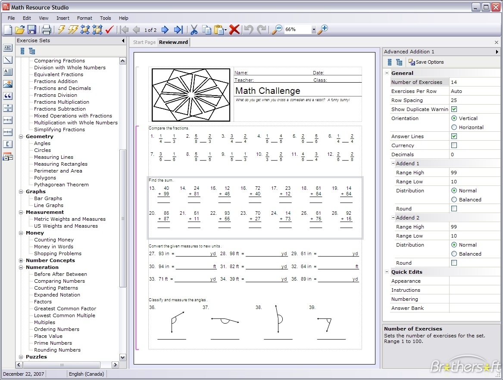Screen dimensions: 503x380
Task: Open a file with the folder icon
Action: 20,30
